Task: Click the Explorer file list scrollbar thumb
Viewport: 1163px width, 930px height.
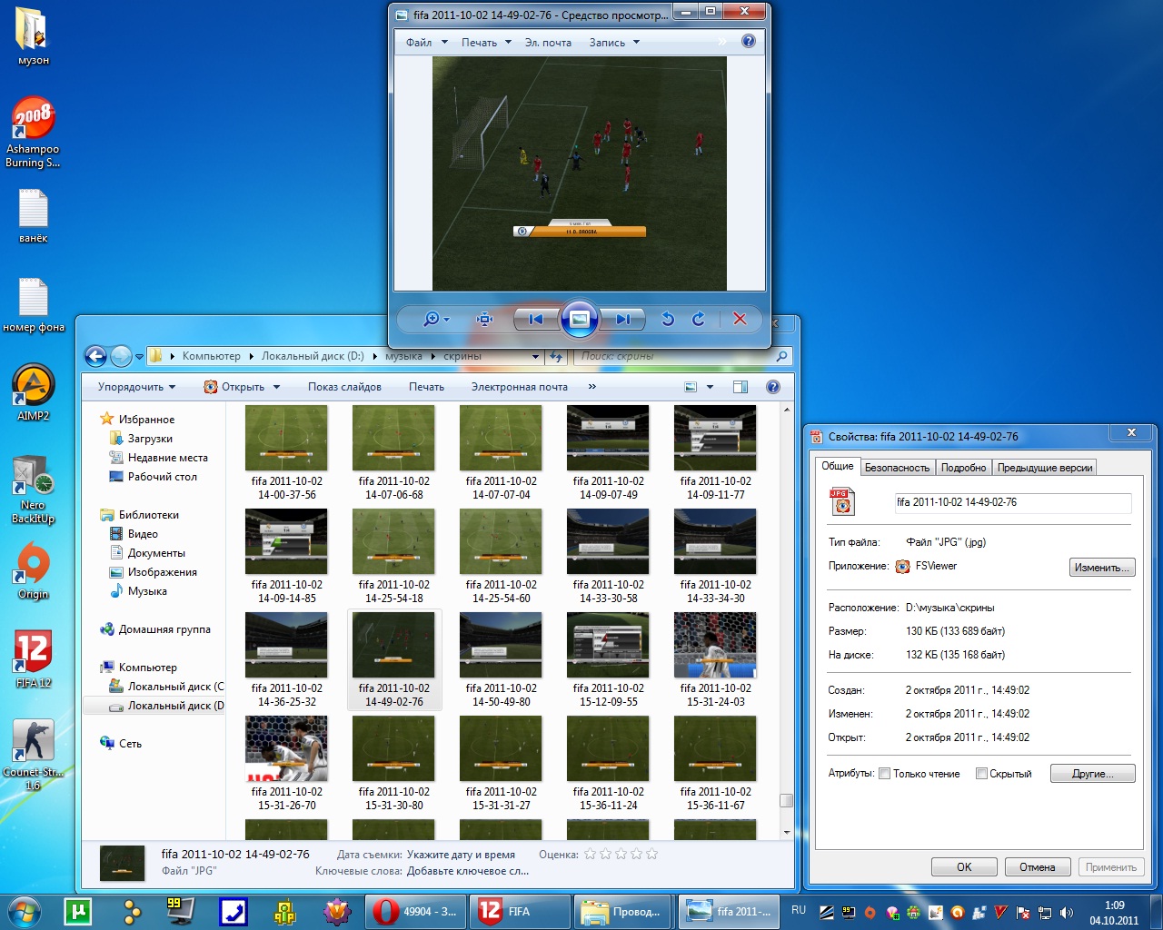Action: [787, 801]
